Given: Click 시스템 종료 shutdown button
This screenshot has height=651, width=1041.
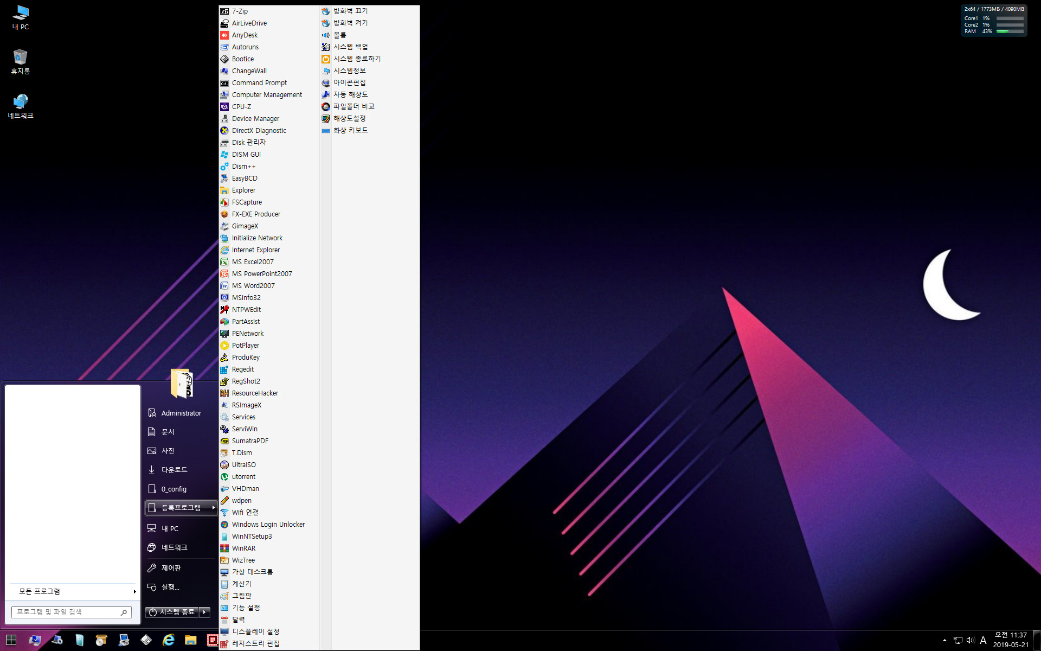Looking at the screenshot, I should pos(172,612).
